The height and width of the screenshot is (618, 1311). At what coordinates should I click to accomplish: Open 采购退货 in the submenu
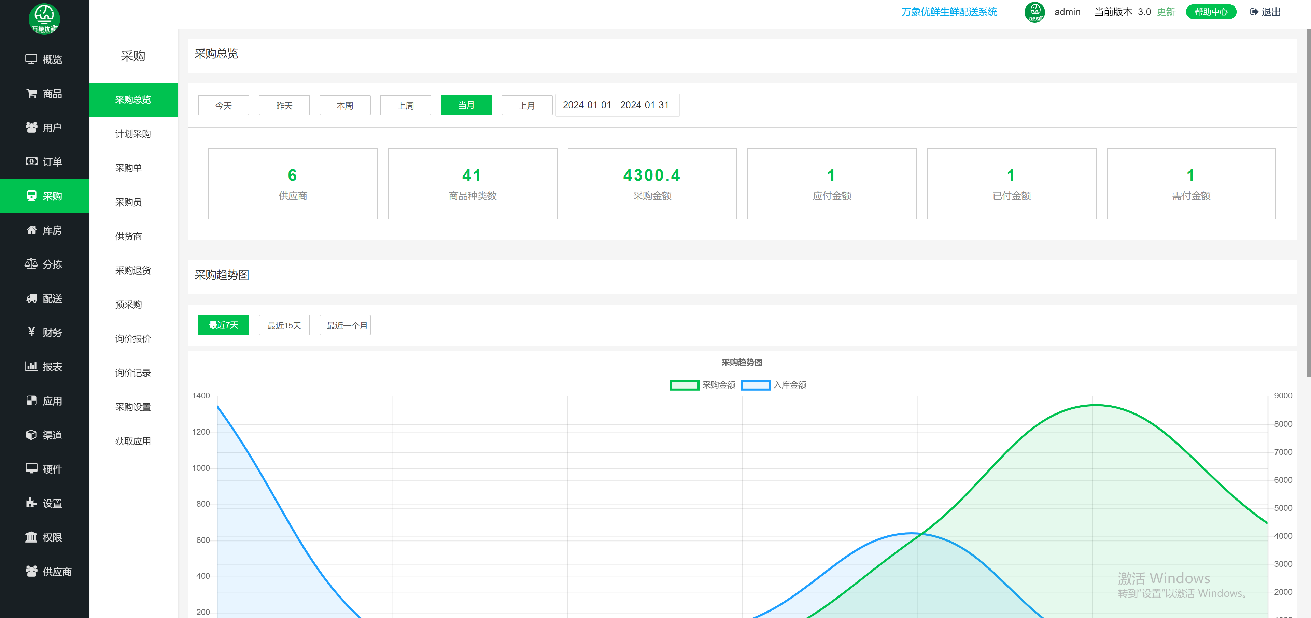tap(133, 270)
